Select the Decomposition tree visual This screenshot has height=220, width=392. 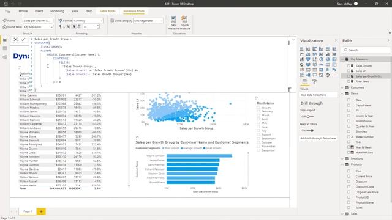[x=308, y=75]
